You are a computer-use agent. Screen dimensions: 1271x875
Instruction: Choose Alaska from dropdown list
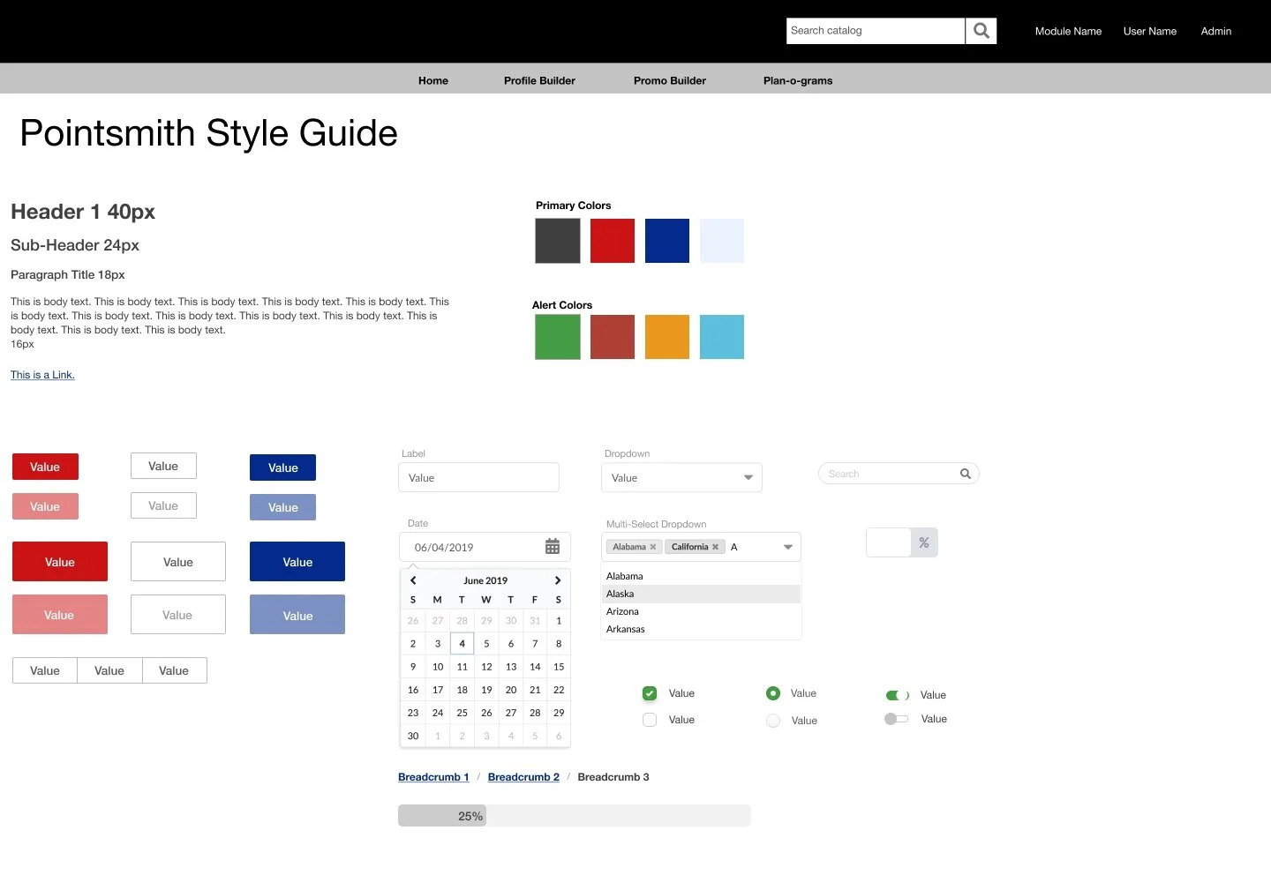click(701, 594)
